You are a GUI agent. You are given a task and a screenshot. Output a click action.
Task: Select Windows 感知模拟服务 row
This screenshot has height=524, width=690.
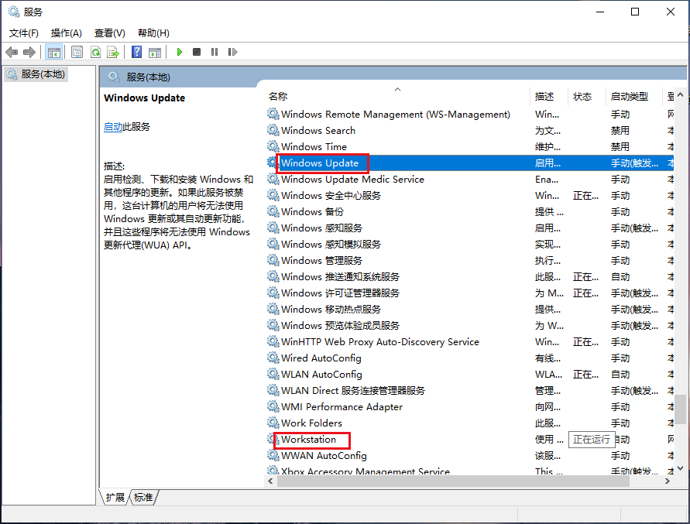tap(469, 245)
